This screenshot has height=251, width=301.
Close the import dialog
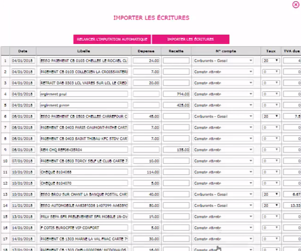(295, 5)
